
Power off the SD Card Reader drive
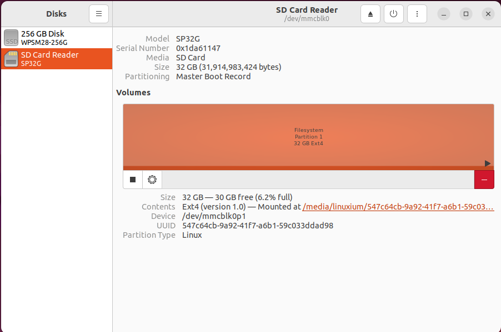394,14
